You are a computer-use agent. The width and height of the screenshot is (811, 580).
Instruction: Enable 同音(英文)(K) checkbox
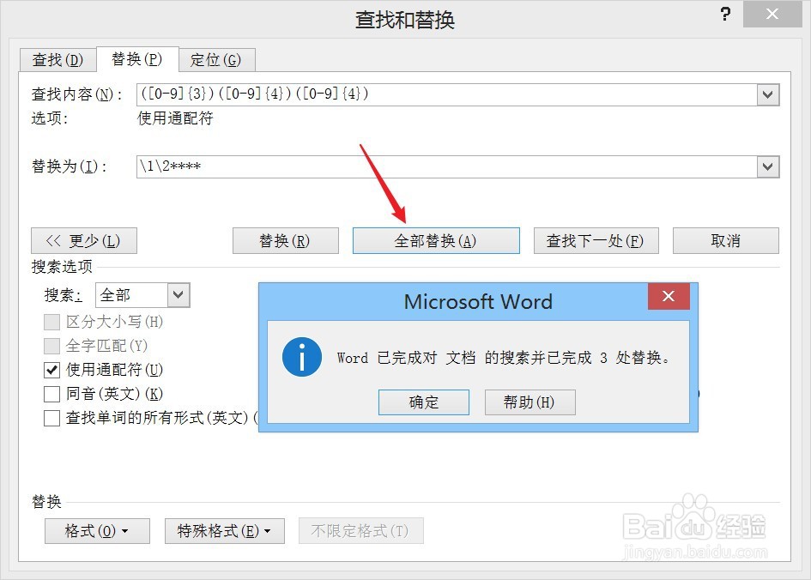tap(51, 393)
